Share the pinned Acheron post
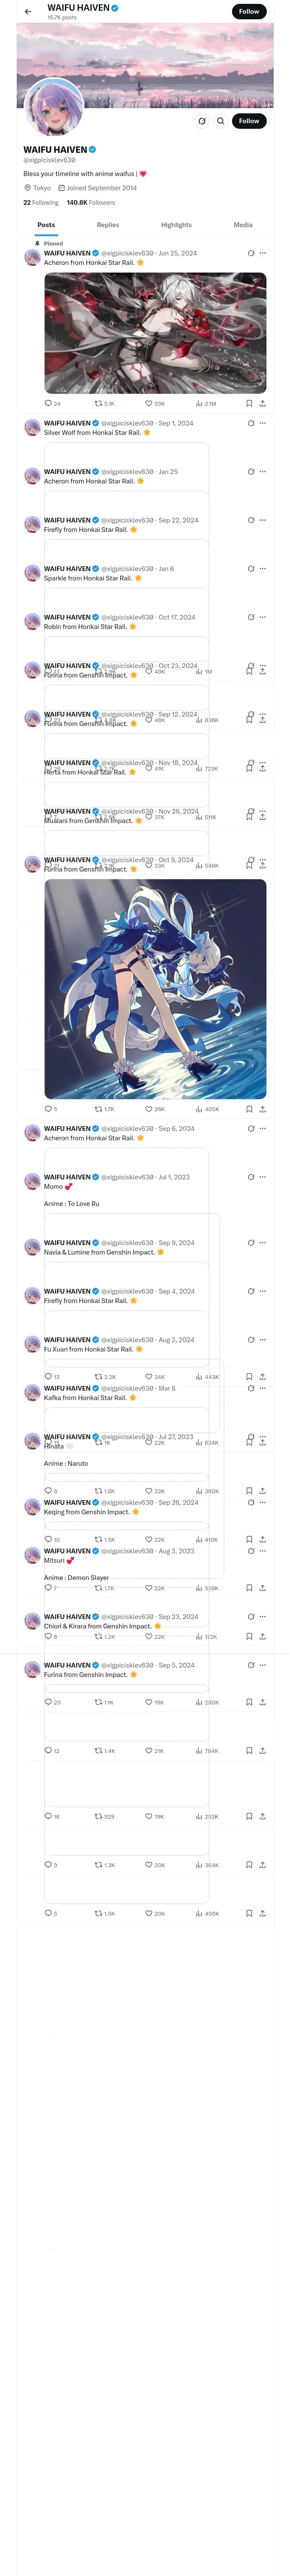The height and width of the screenshot is (2576, 290). point(262,404)
